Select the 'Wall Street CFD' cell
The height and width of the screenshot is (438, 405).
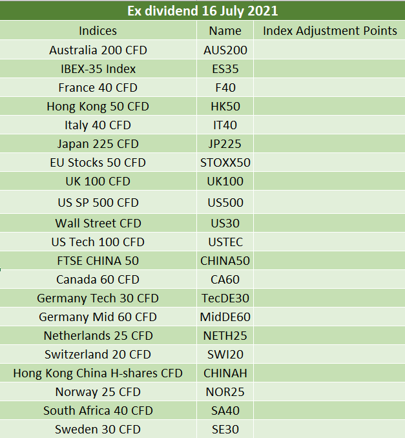pos(98,223)
